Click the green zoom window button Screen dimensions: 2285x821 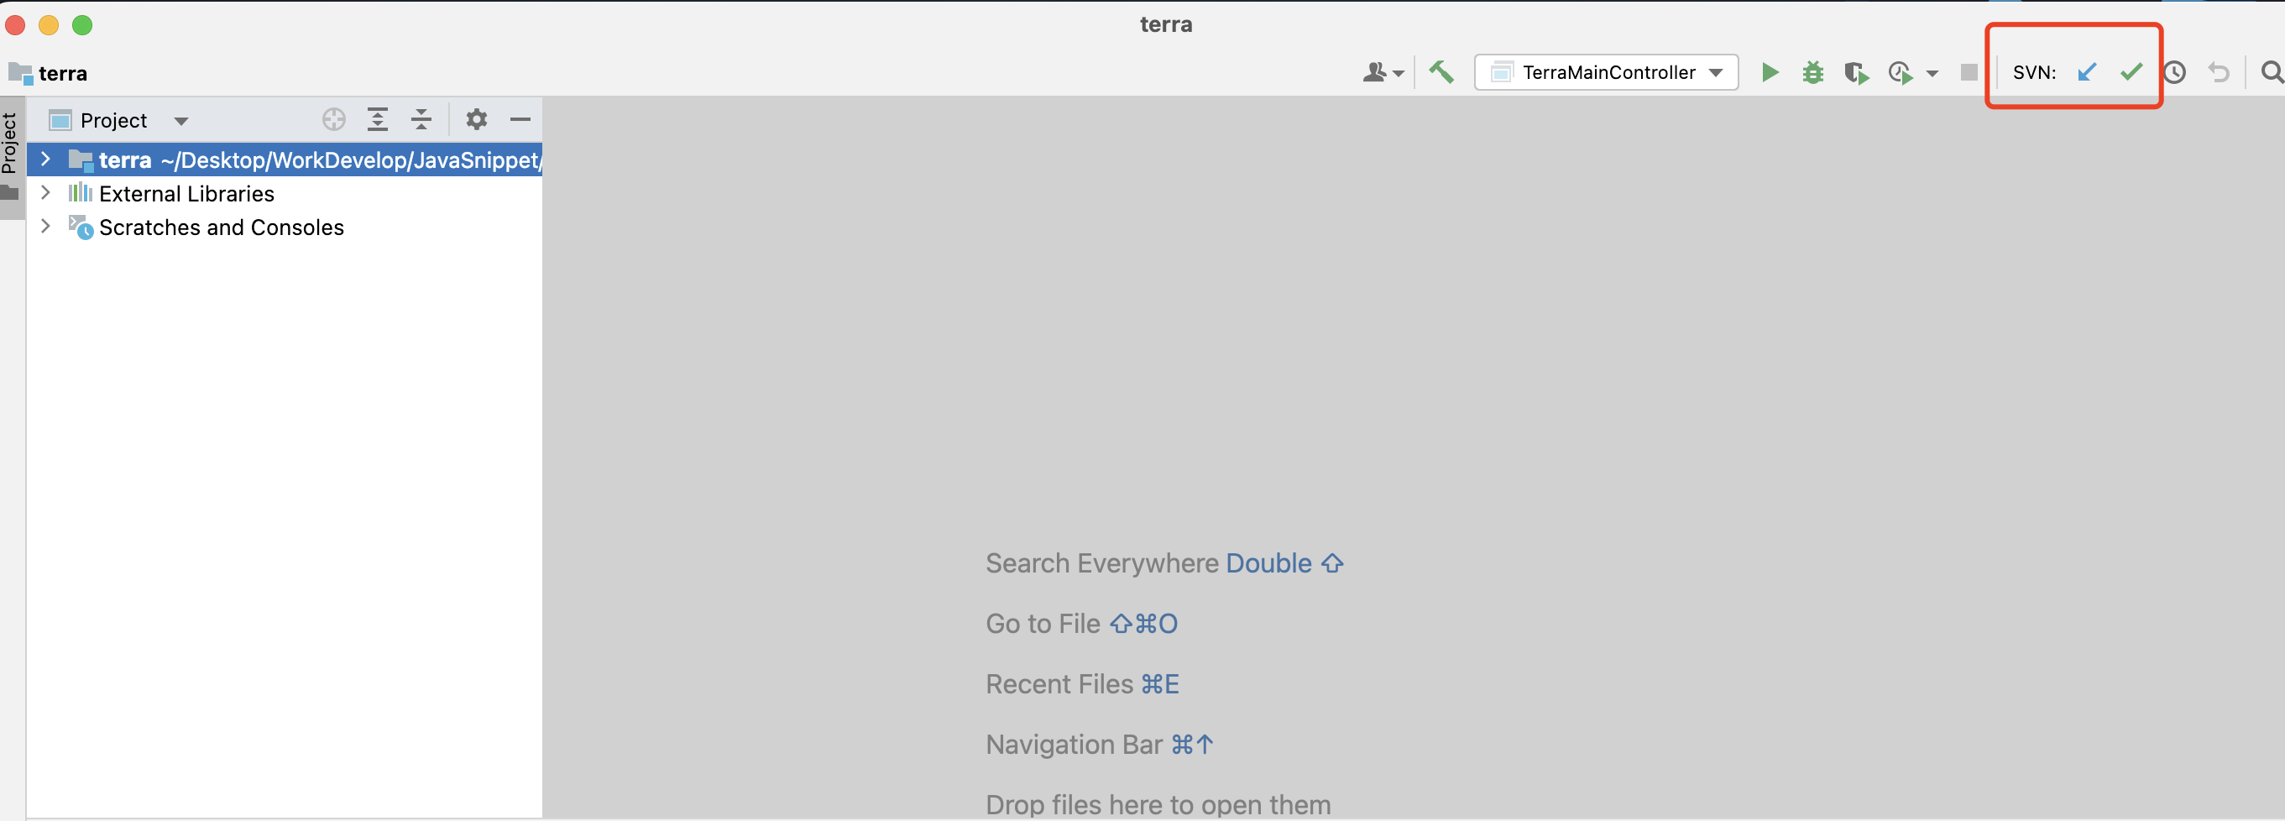(82, 25)
